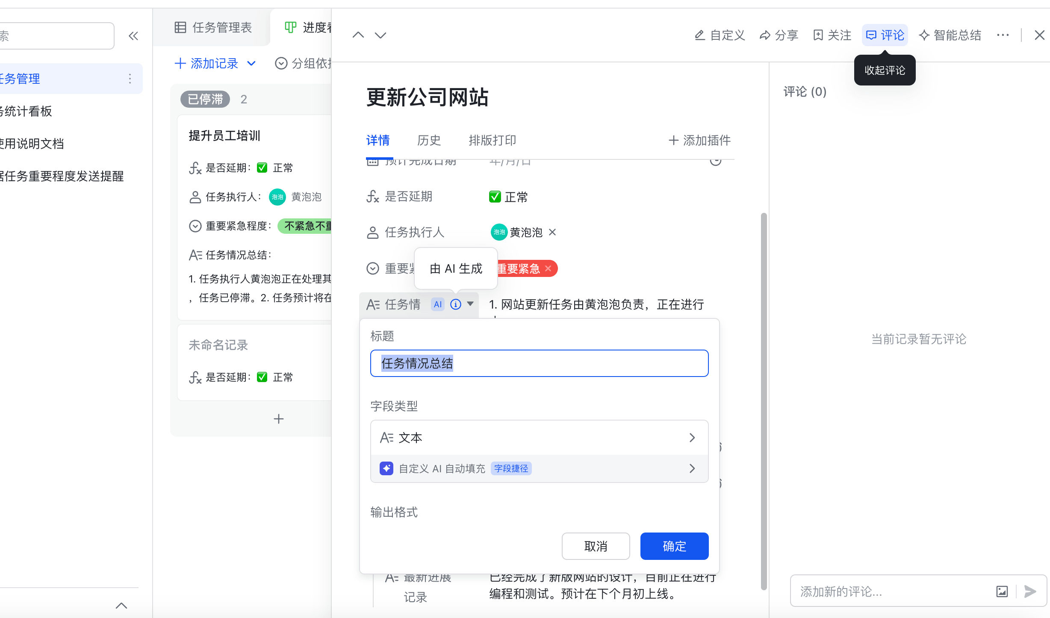Go to previous record with up arrow
Screen dimensions: 1050x618
(x=358, y=35)
